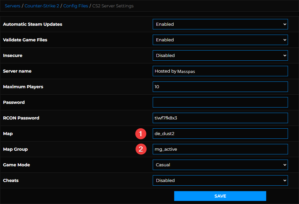This screenshot has width=299, height=204.
Task: Click the Map Group label
Action: click(x=15, y=149)
